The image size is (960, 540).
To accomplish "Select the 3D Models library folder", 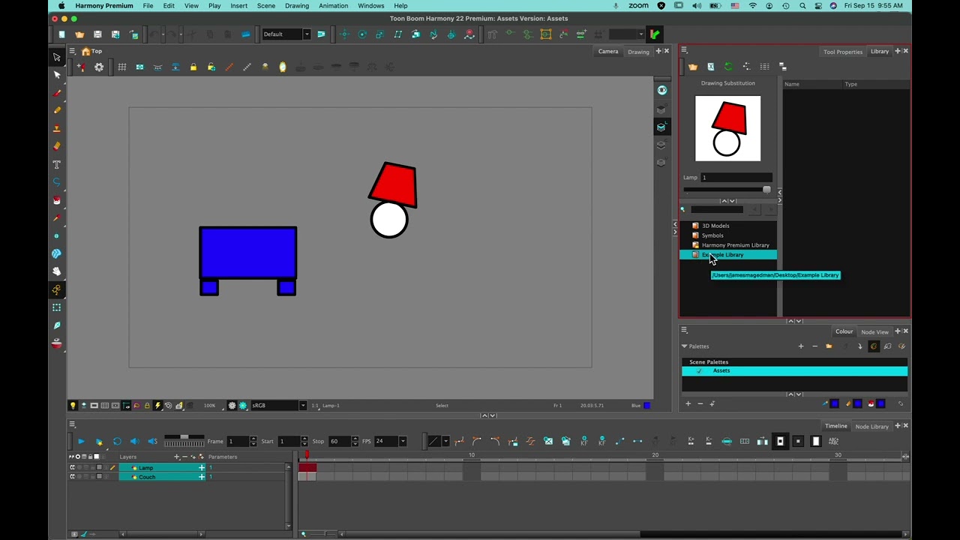I will coord(715,226).
